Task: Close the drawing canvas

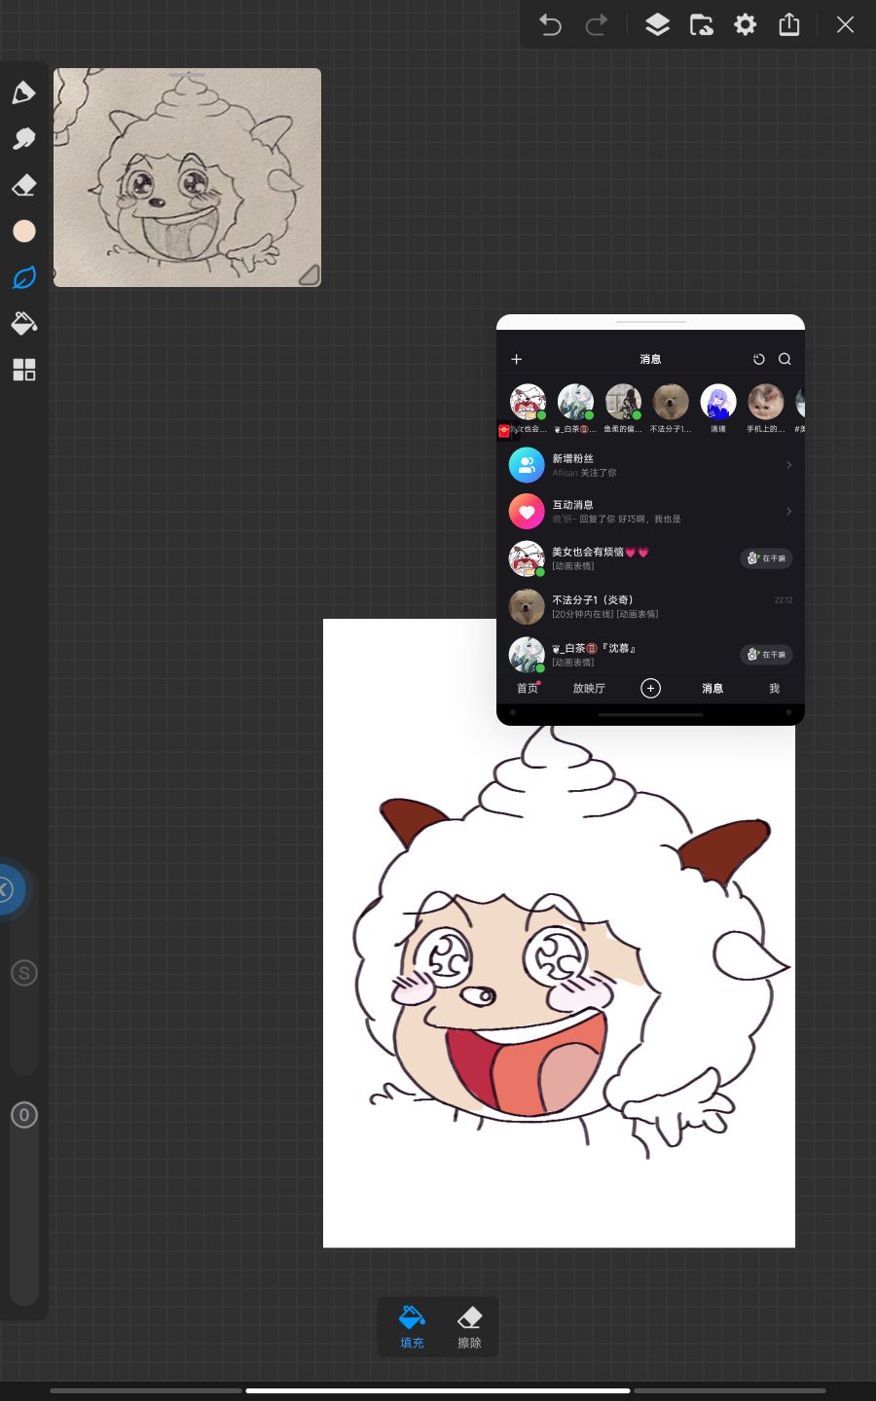Action: point(845,24)
